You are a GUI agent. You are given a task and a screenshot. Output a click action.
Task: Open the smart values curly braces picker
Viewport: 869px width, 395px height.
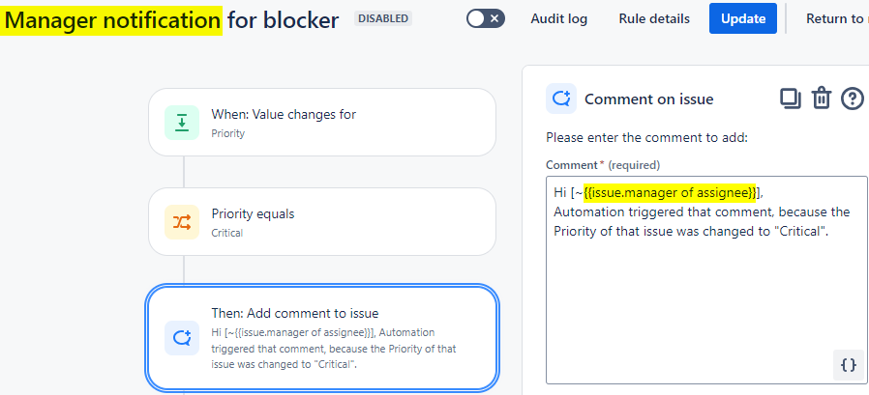pos(848,365)
